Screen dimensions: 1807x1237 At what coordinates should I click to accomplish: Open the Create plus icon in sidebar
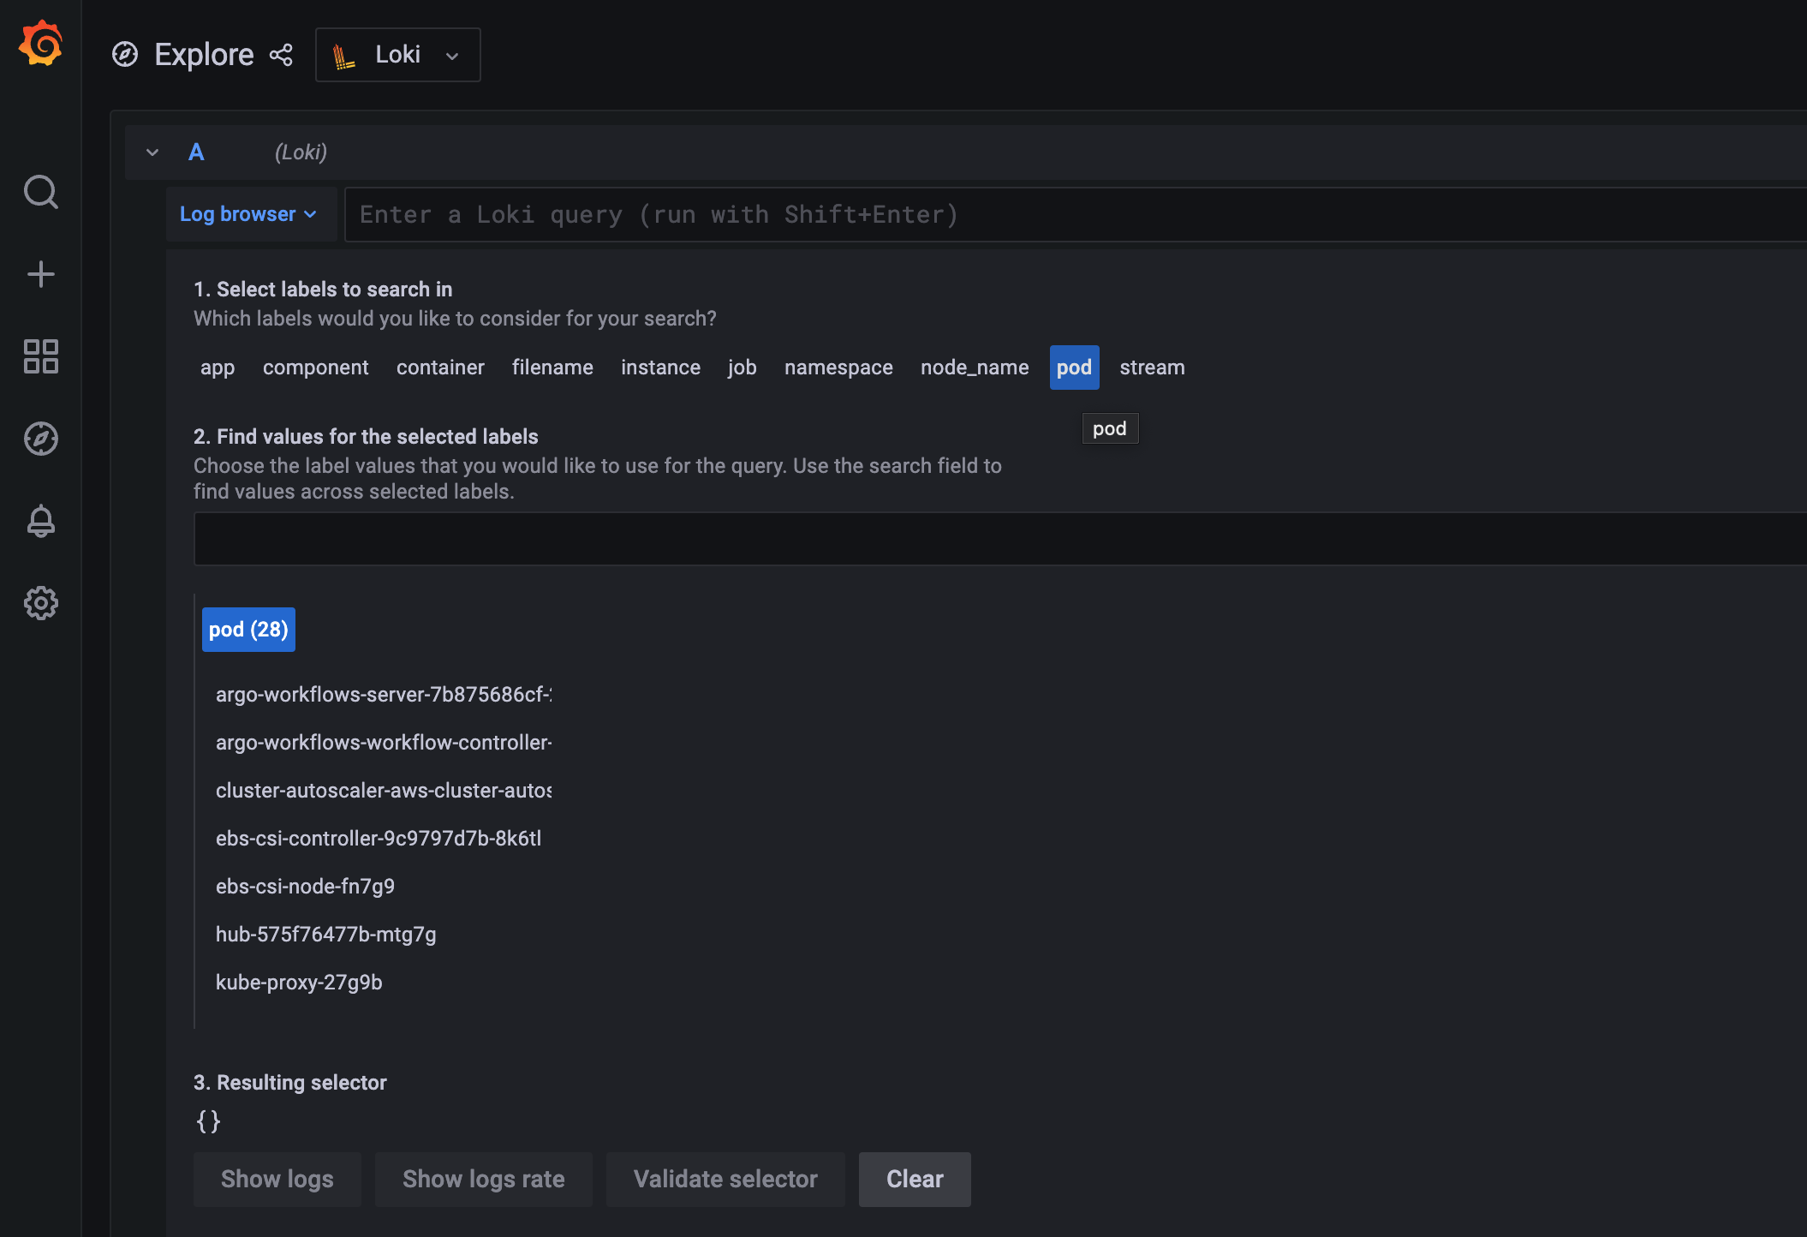41,274
